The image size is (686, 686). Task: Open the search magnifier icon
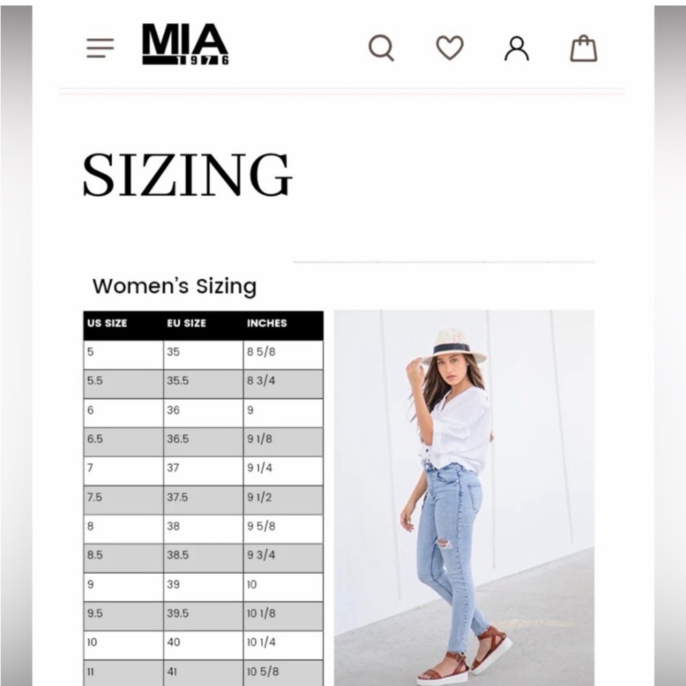(x=381, y=48)
